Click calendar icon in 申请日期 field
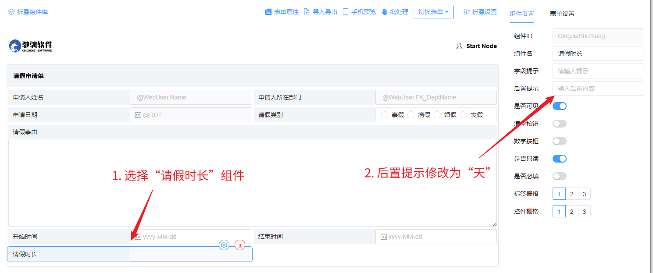 tap(138, 115)
